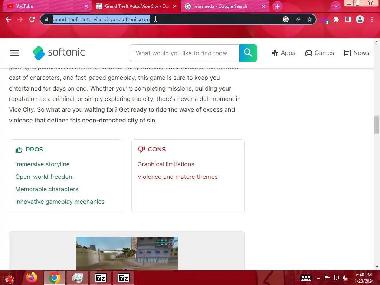Click 'Immersive storyline' text

pos(42,164)
